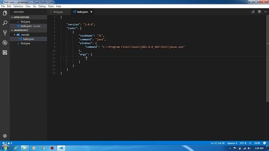Click the errors and warnings status indicator

[x=7, y=143]
